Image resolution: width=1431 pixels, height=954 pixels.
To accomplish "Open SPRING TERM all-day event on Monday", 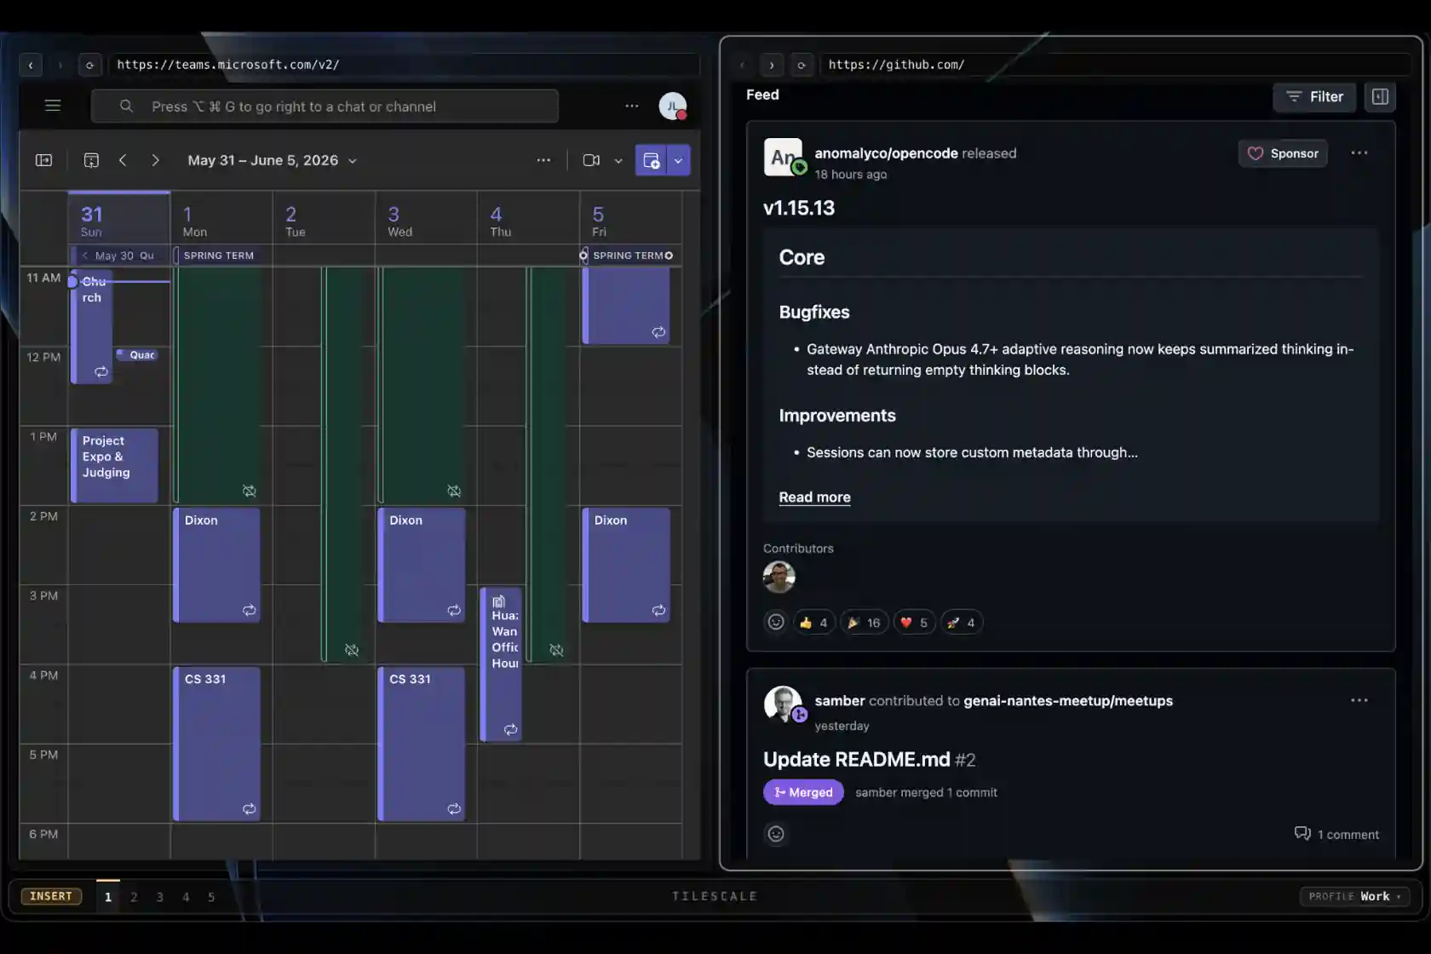I will pyautogui.click(x=220, y=256).
